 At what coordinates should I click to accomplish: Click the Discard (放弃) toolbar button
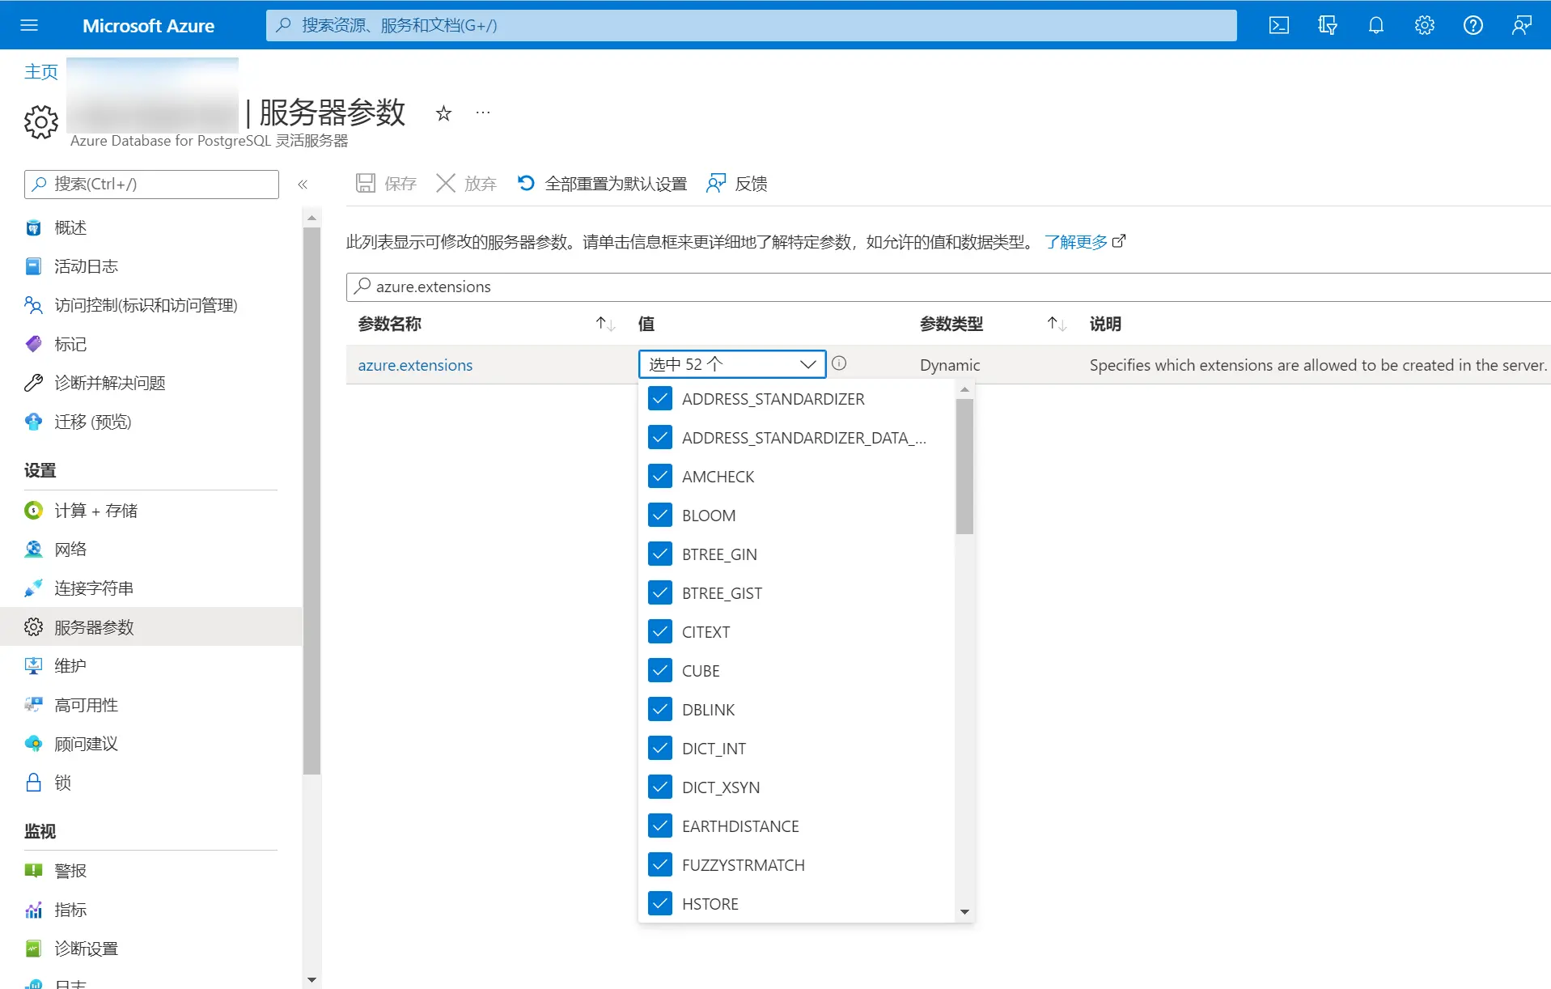[x=466, y=184]
